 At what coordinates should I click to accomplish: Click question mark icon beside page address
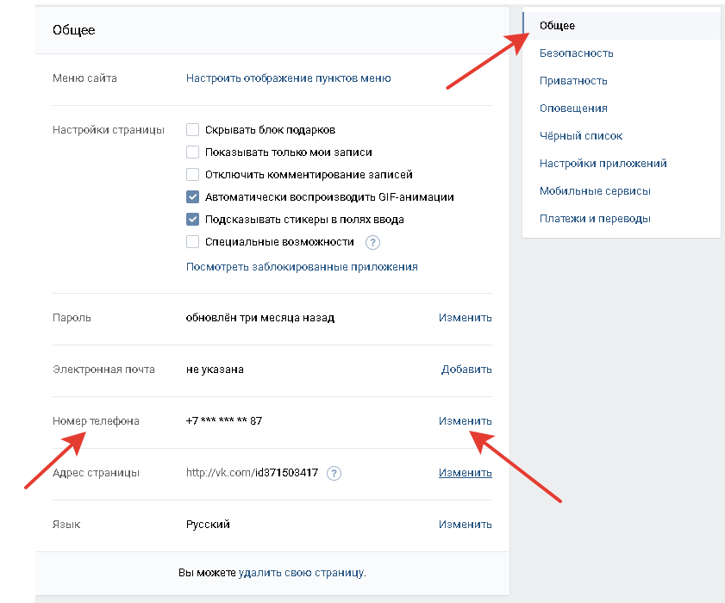tap(334, 473)
